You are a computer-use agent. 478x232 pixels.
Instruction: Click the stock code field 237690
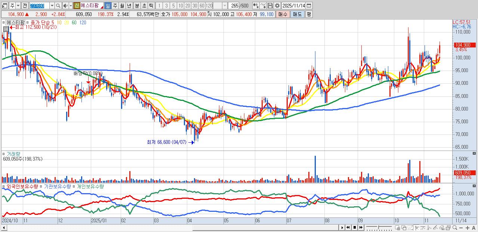point(39,6)
